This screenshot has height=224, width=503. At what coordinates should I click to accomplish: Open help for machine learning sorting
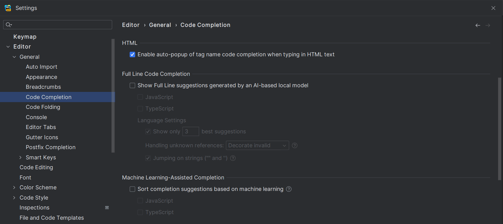tap(289, 189)
